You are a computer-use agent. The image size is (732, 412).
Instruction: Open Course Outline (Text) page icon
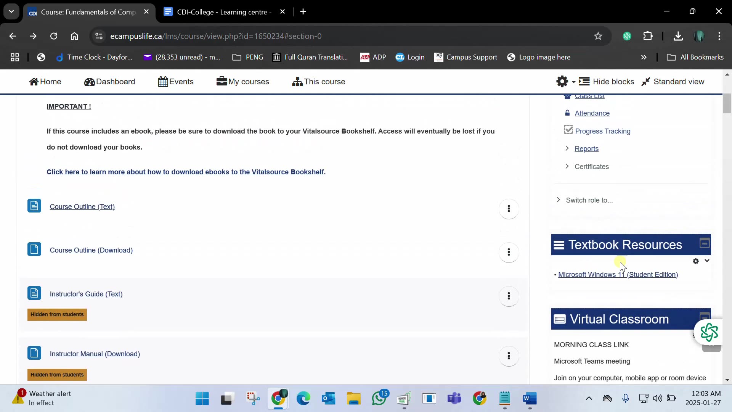34,206
